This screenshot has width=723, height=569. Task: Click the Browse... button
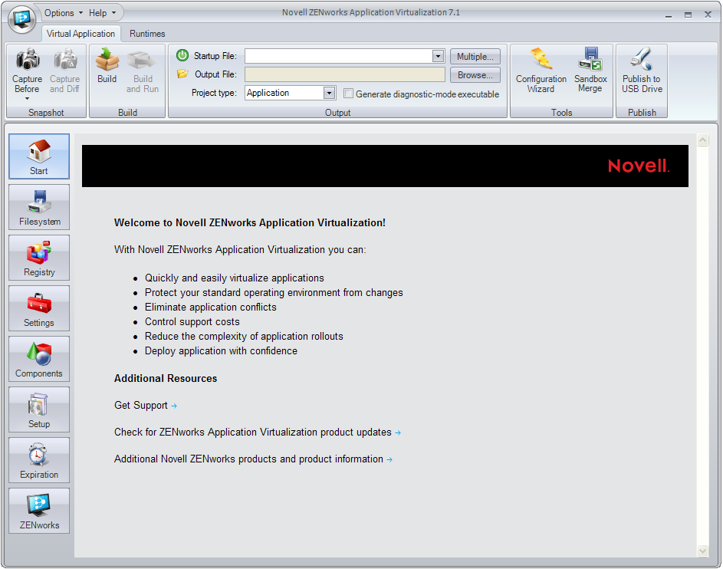[475, 74]
